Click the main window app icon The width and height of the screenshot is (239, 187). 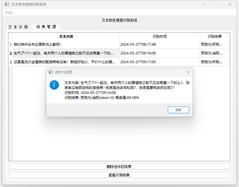coord(7,4)
